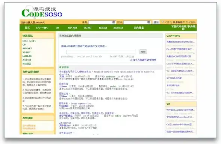Click the CodeSoSo logo
This screenshot has height=144, width=221.
[x=42, y=12]
